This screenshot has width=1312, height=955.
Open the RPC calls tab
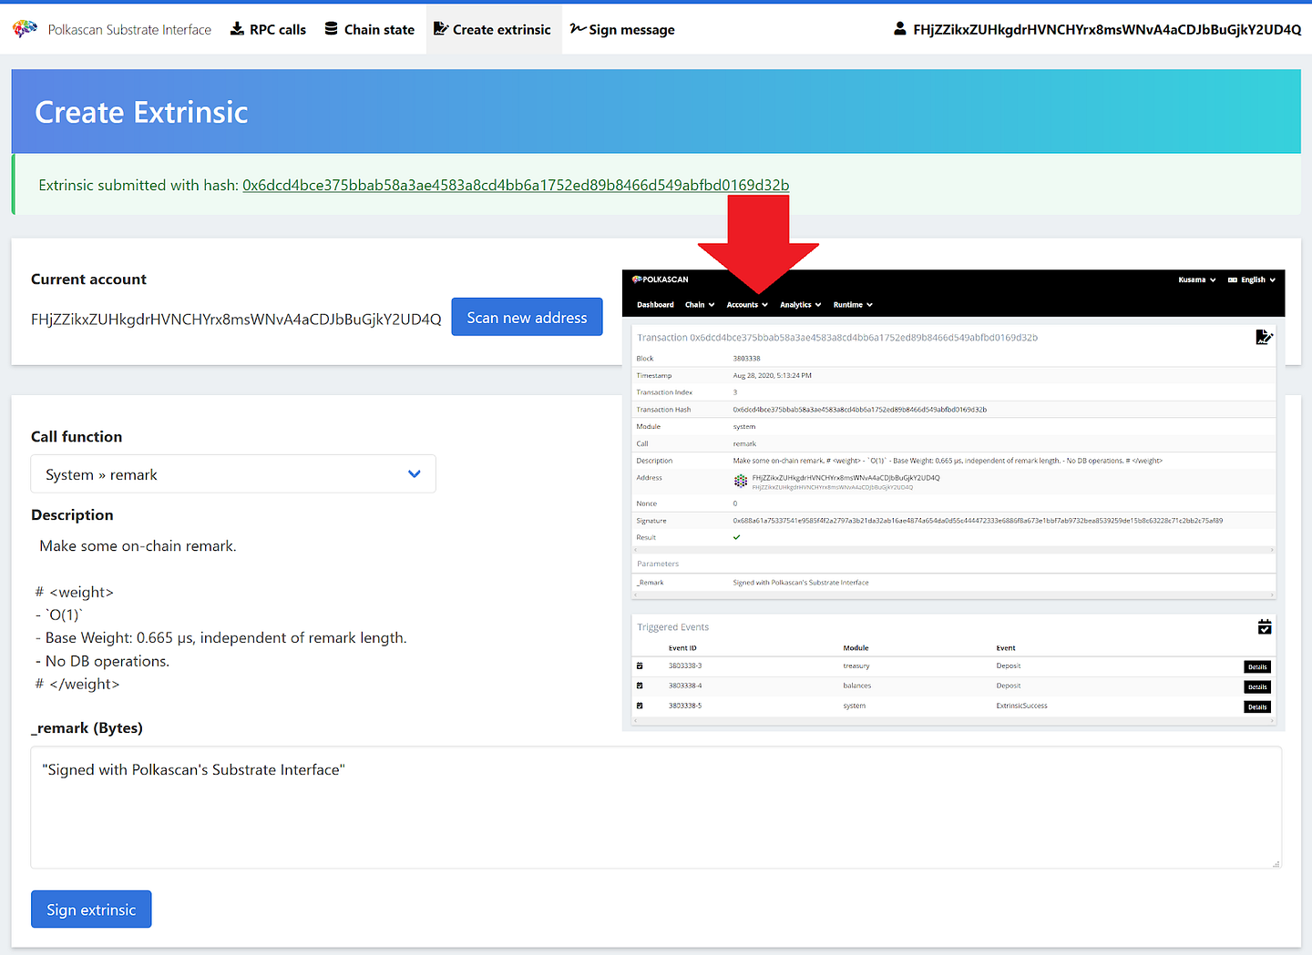tap(268, 29)
